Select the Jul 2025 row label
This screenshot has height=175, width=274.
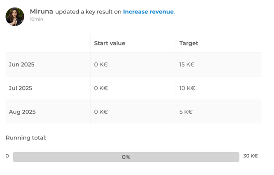click(x=20, y=88)
